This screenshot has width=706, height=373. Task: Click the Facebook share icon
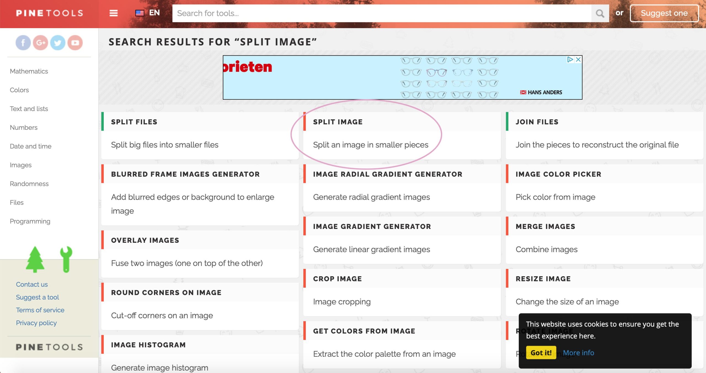pos(23,43)
